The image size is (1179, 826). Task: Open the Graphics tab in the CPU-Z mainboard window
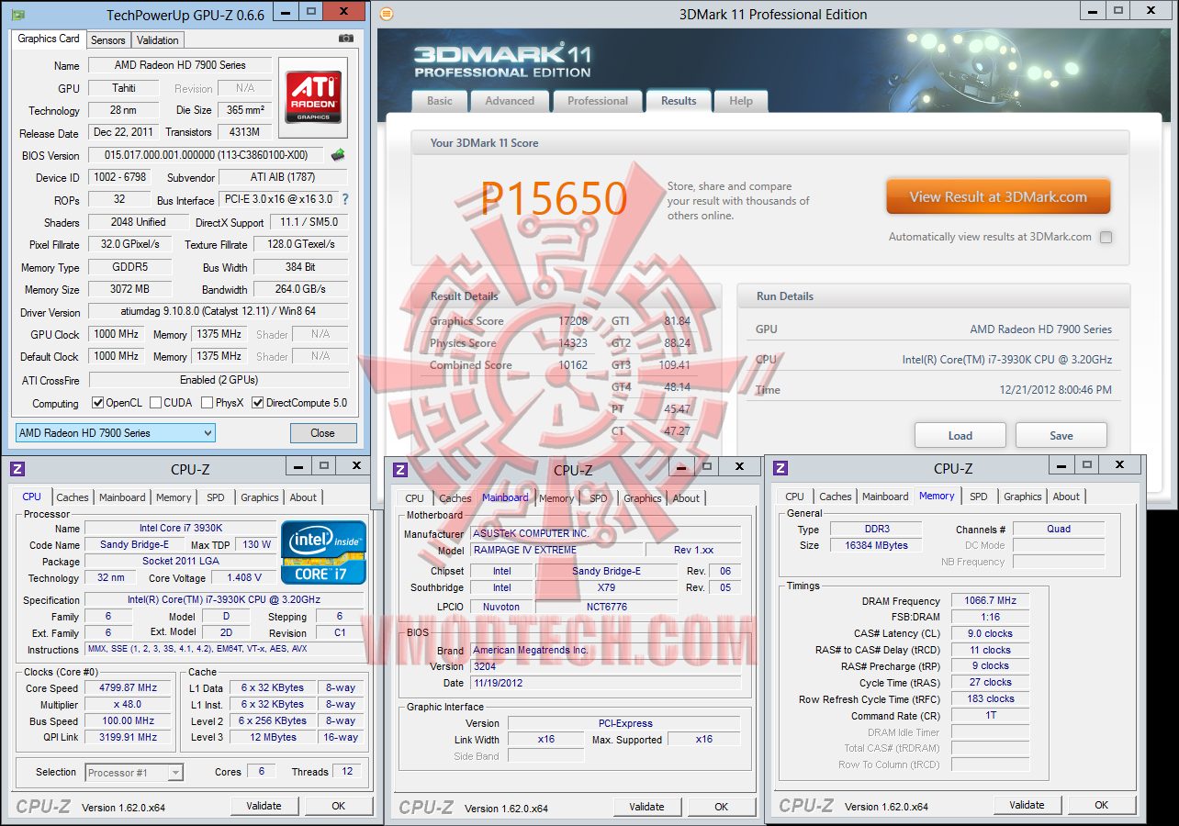click(x=643, y=498)
